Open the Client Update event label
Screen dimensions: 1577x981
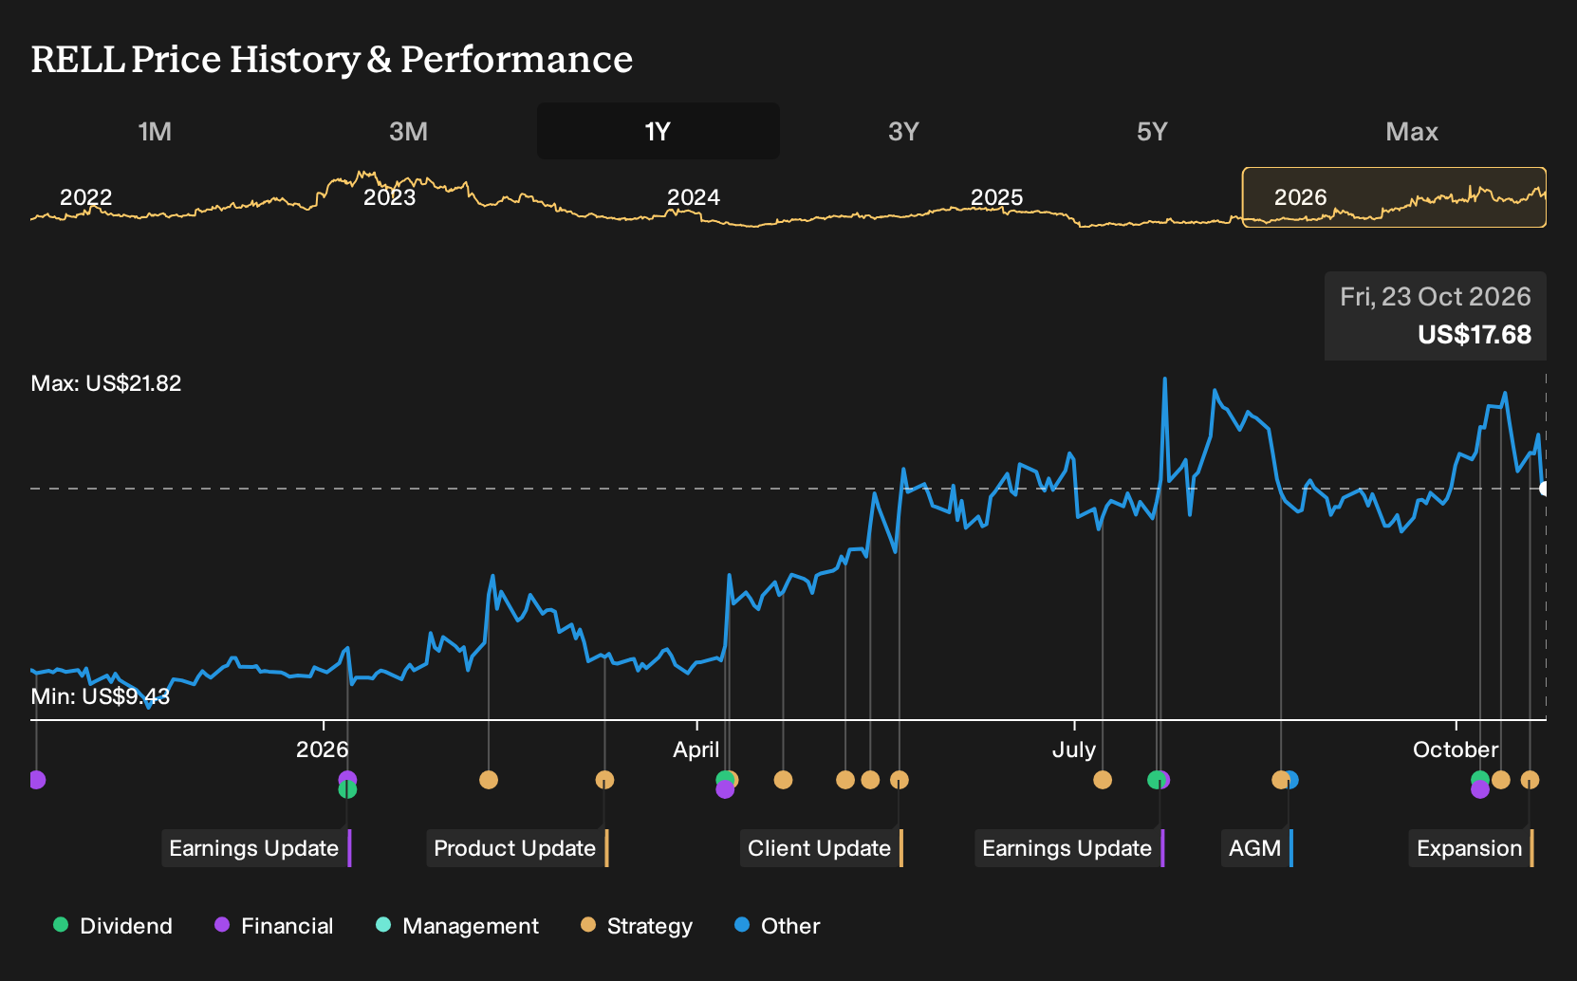coord(822,848)
